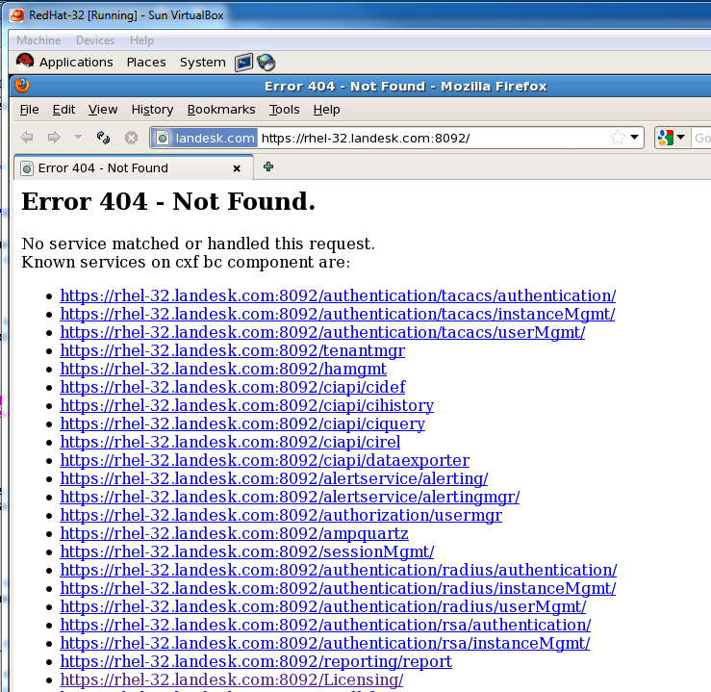Bookmark this page with the star icon
The width and height of the screenshot is (711, 692).
point(617,138)
